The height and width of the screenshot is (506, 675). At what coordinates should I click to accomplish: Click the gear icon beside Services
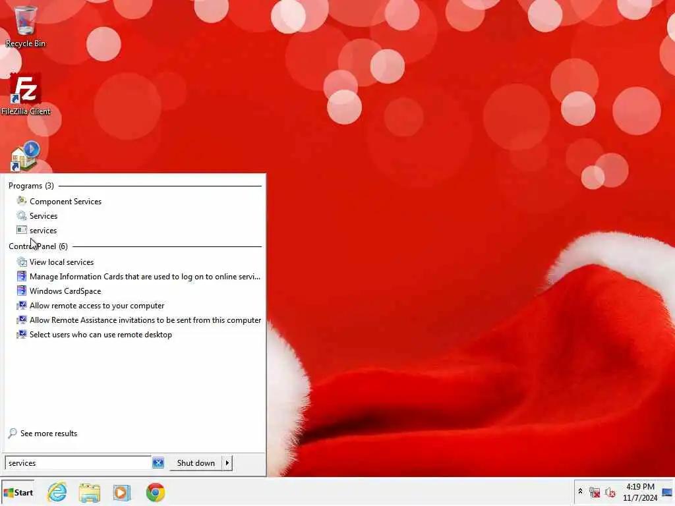coord(22,215)
